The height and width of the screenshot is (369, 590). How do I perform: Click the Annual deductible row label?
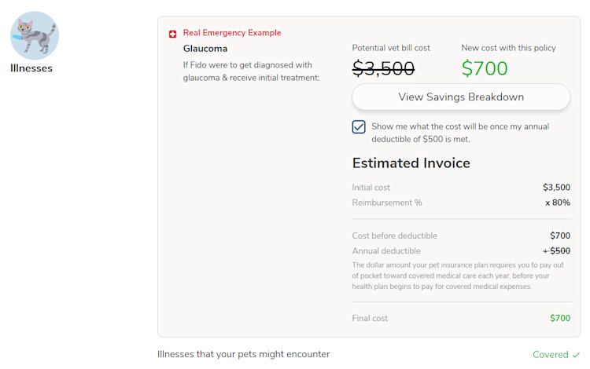(x=386, y=251)
